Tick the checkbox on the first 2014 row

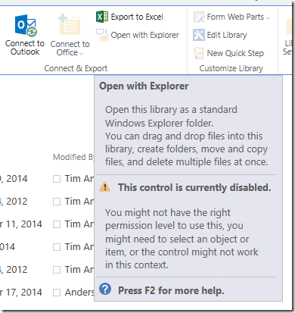[x=57, y=179]
